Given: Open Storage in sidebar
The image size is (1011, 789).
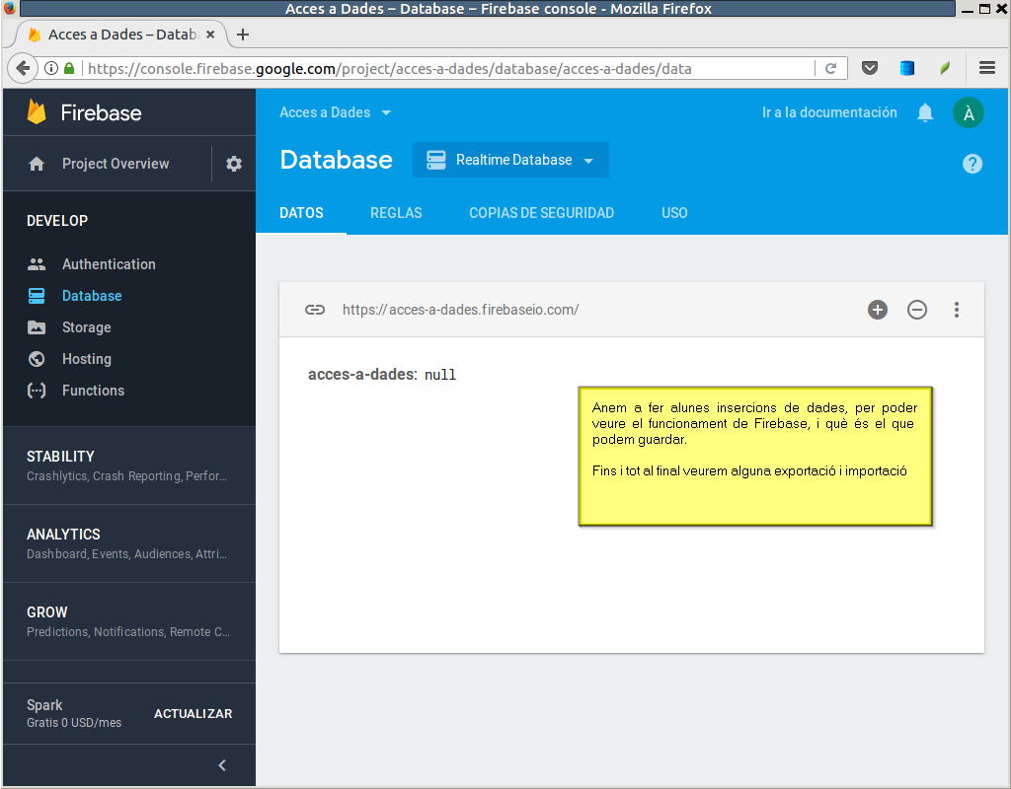Looking at the screenshot, I should coord(87,327).
